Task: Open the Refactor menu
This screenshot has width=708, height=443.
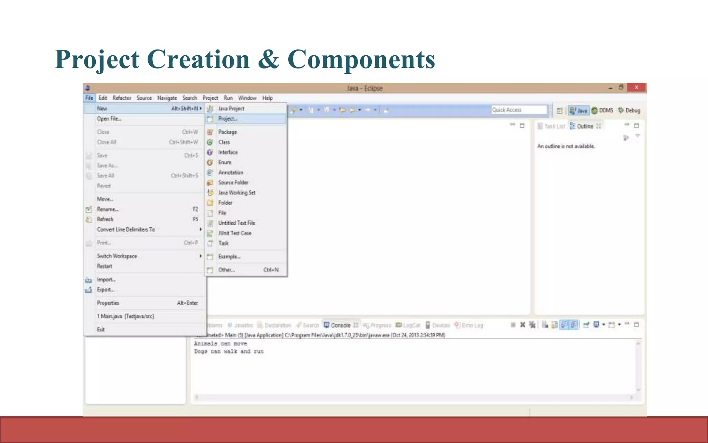Action: (x=122, y=98)
